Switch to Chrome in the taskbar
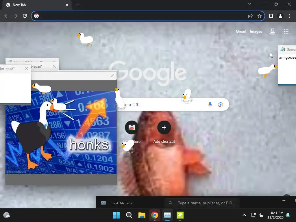The width and height of the screenshot is (296, 222). [x=154, y=215]
